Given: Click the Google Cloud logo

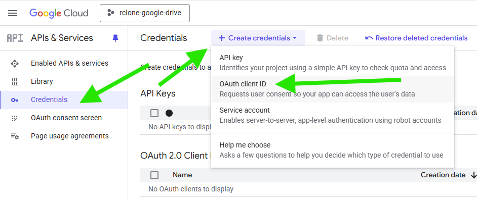Looking at the screenshot, I should tap(59, 13).
